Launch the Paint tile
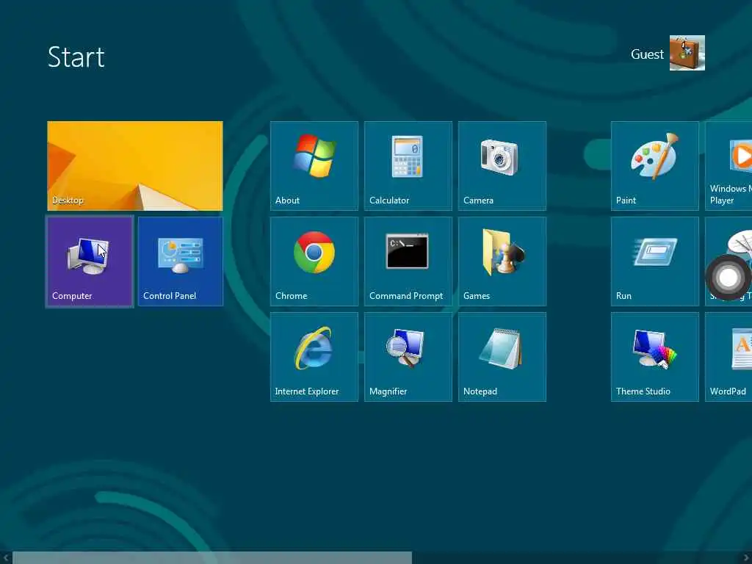 coord(654,165)
